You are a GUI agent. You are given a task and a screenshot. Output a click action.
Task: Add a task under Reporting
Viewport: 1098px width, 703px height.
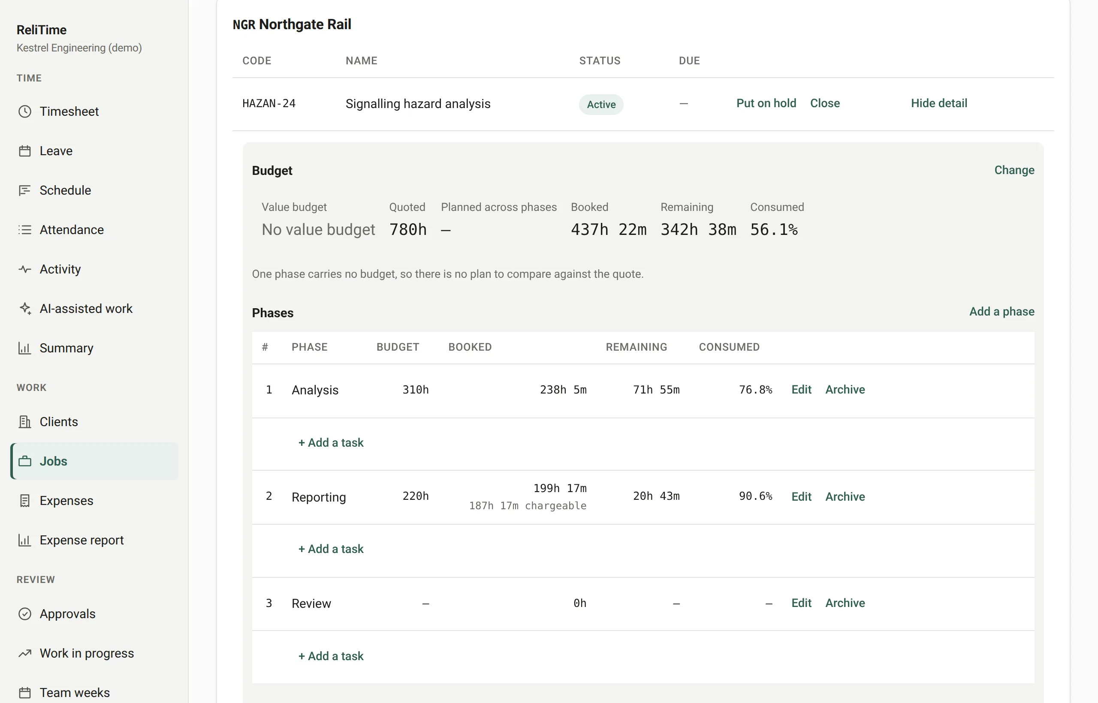pos(331,549)
